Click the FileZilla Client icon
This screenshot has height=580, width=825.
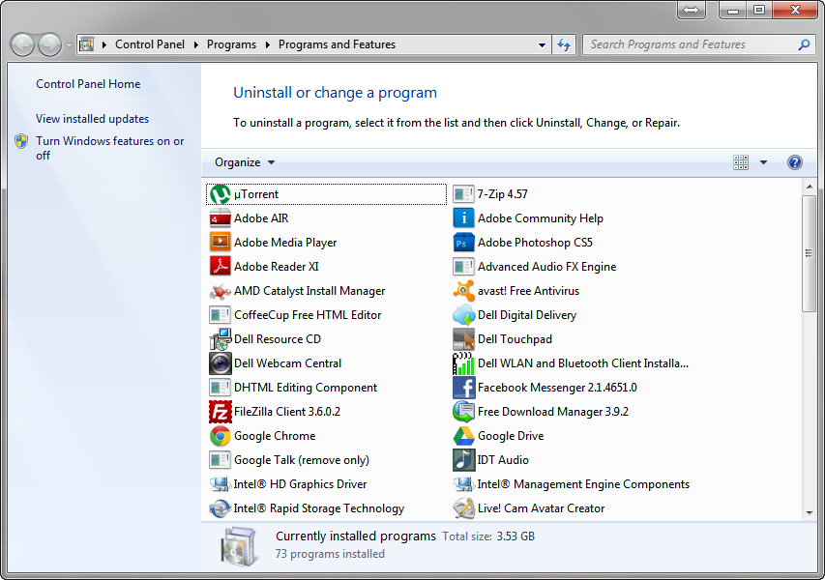(220, 412)
